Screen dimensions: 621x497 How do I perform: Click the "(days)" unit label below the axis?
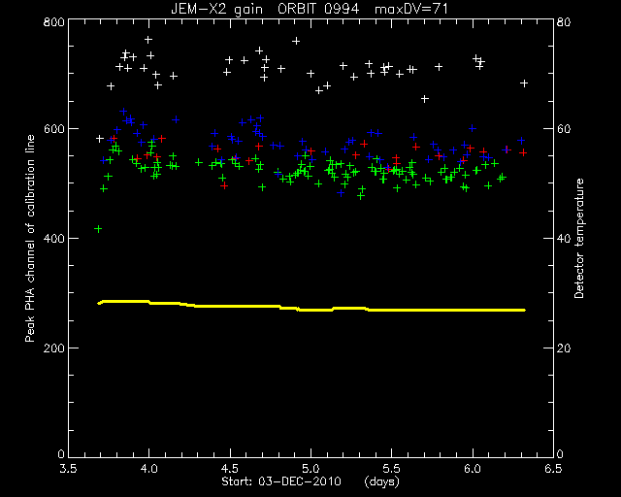click(381, 481)
